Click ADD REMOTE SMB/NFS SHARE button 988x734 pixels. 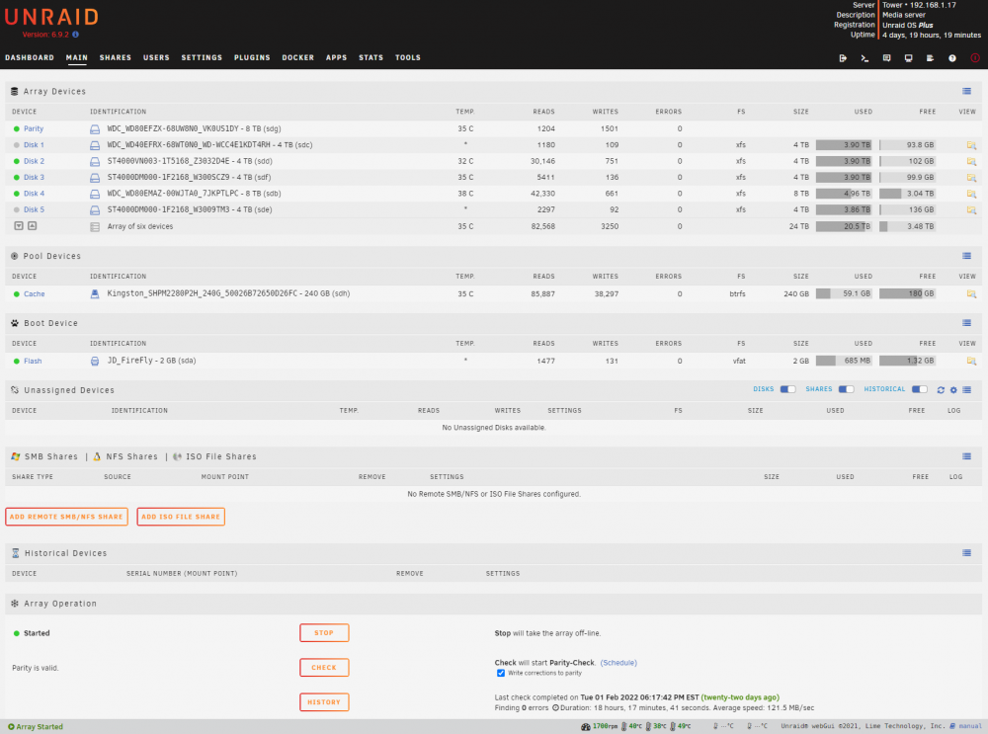[x=66, y=517]
